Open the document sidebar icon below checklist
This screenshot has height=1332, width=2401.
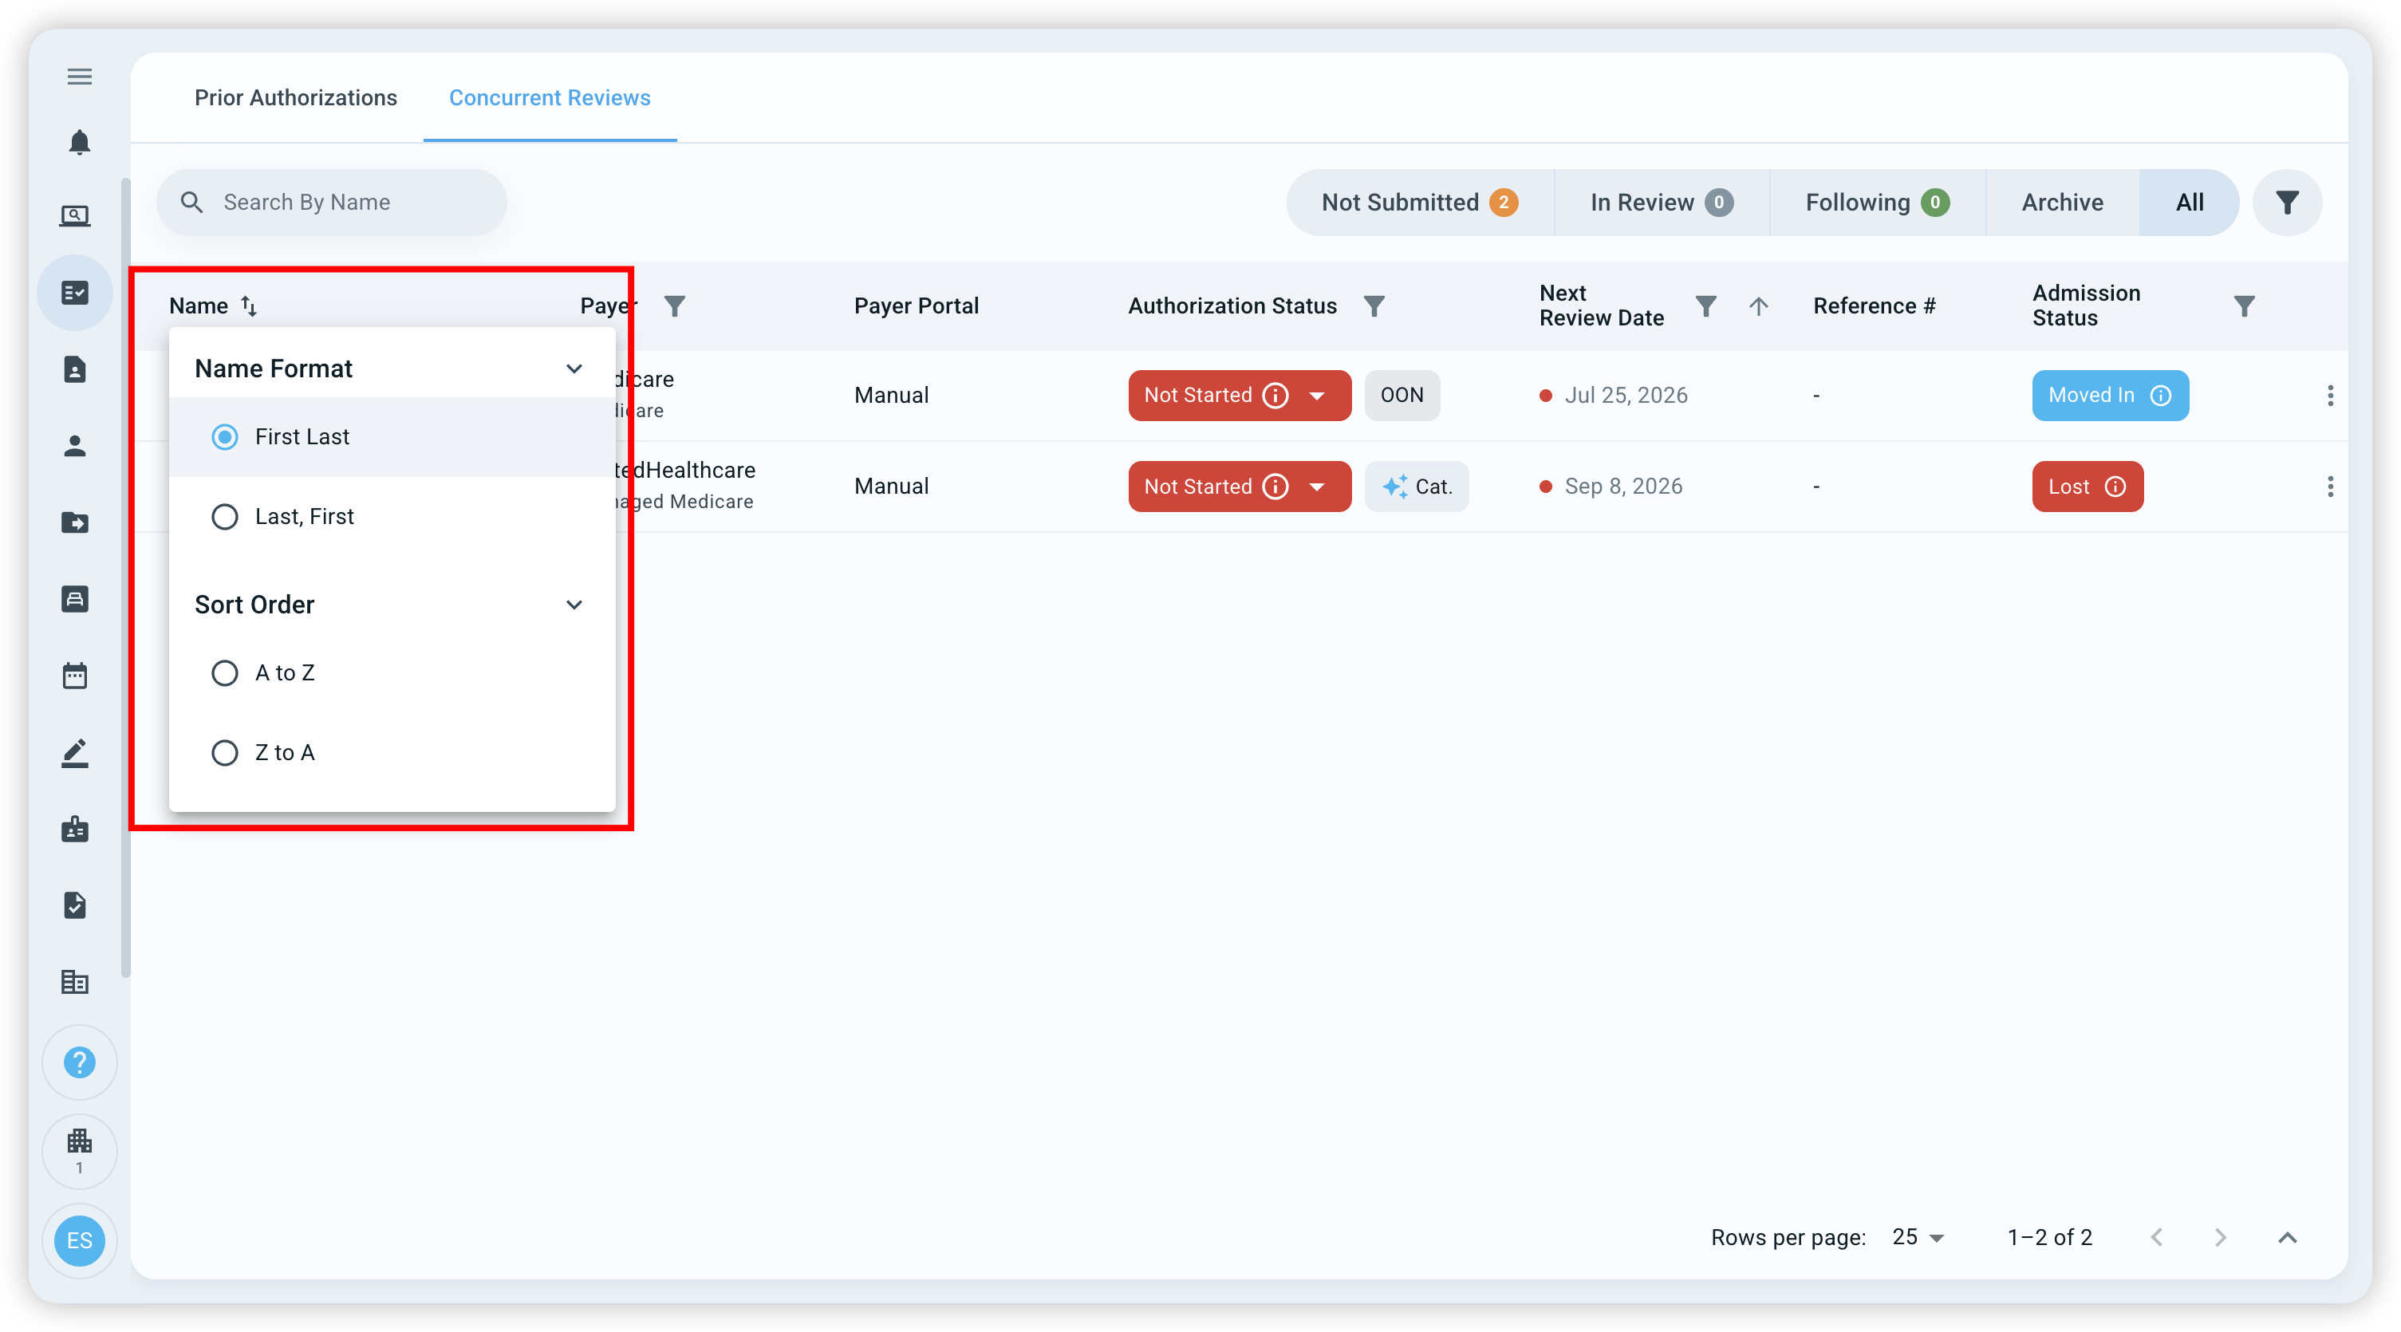[76, 369]
